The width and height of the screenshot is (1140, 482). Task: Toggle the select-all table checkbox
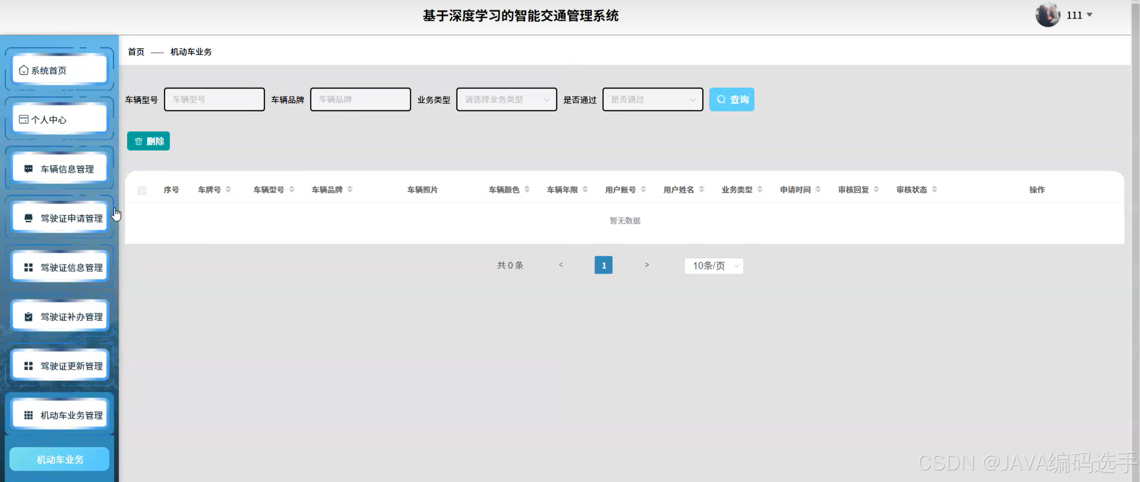(x=141, y=190)
